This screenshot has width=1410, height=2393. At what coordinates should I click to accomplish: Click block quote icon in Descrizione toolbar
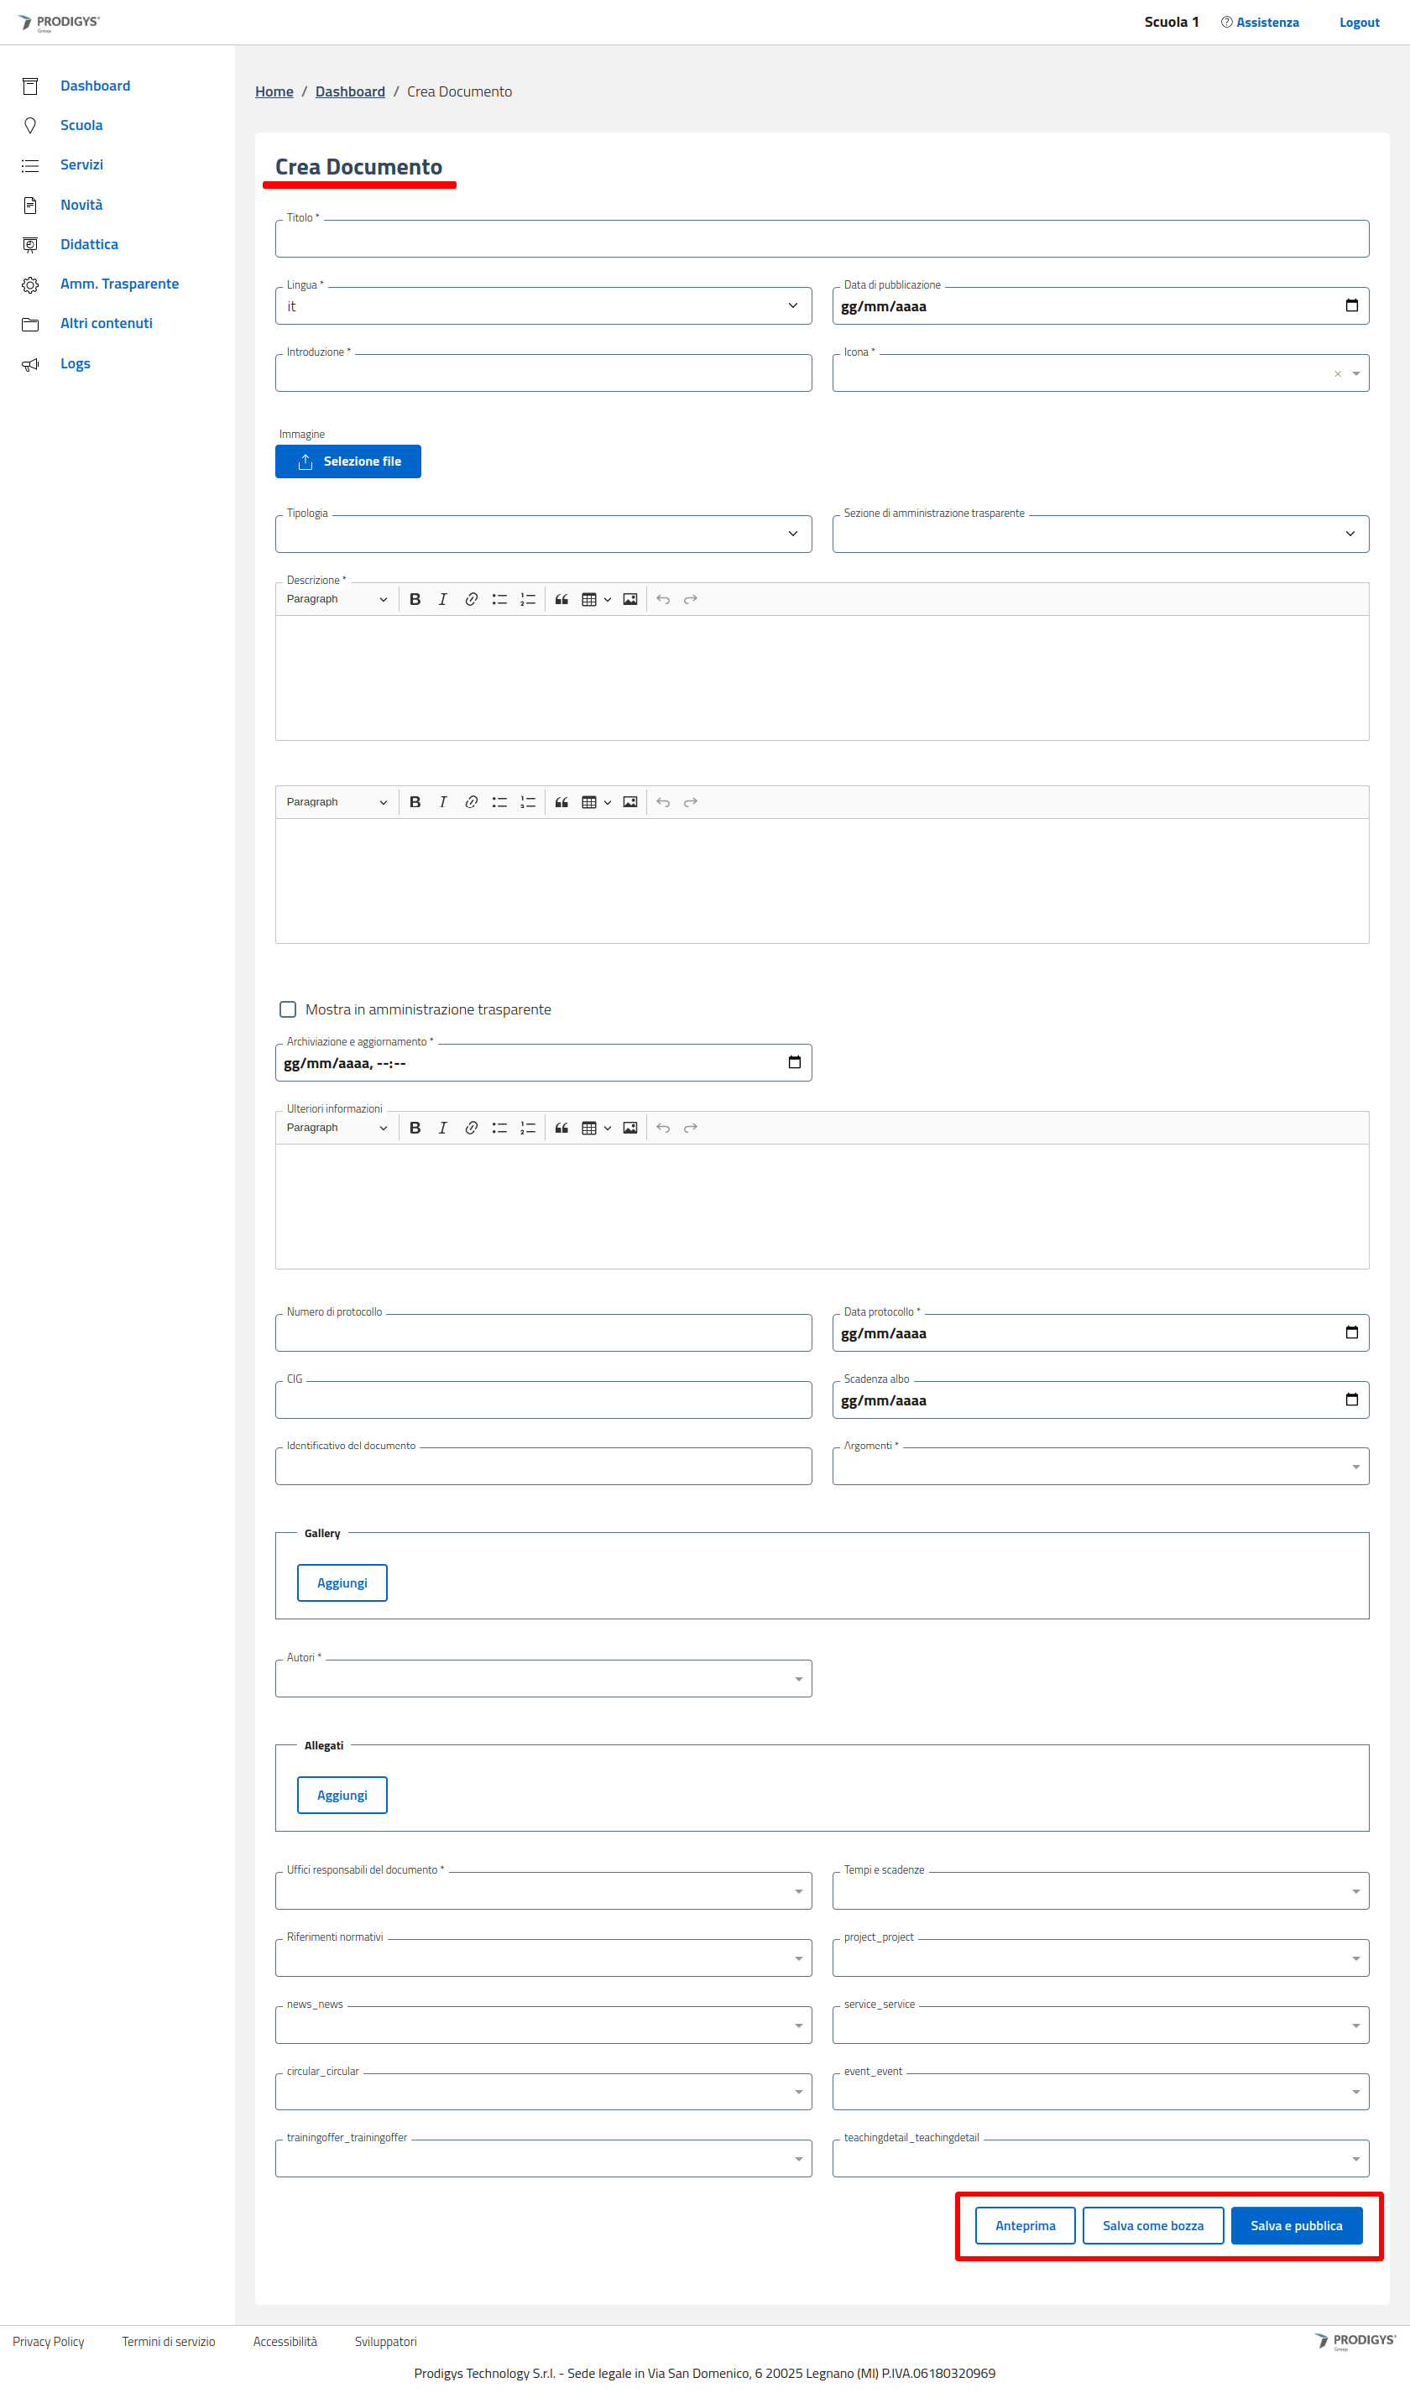point(561,599)
